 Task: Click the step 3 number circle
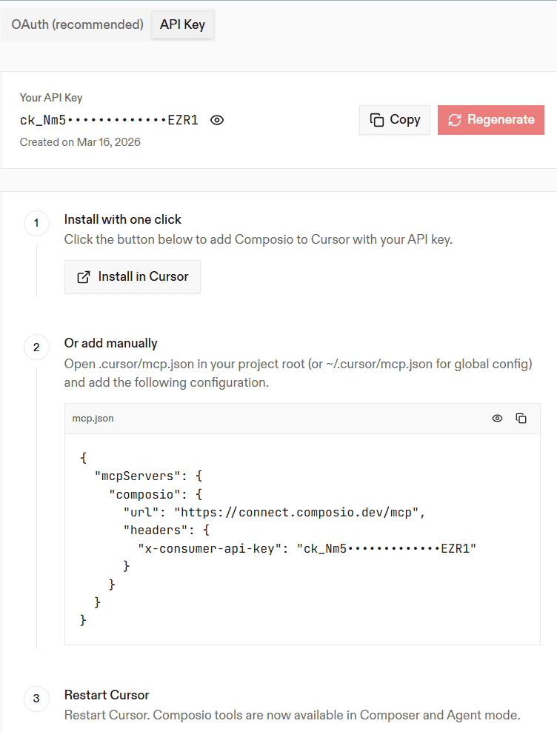point(36,699)
